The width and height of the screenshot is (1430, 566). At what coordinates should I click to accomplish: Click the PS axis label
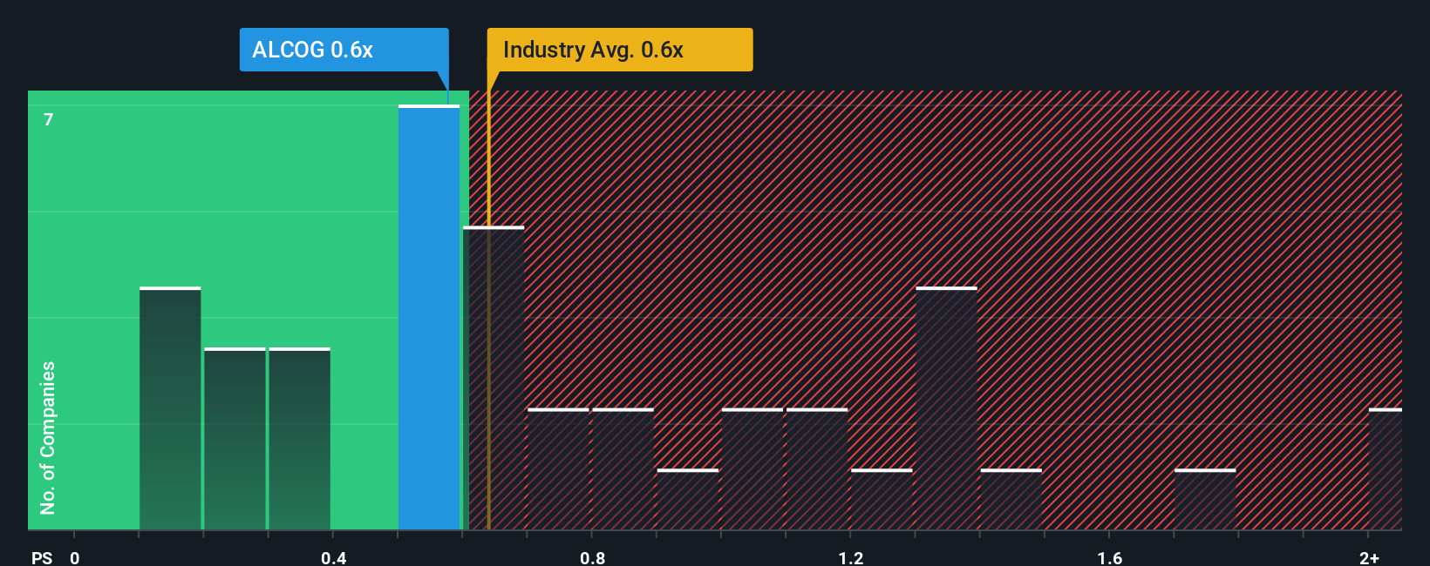pyautogui.click(x=42, y=557)
